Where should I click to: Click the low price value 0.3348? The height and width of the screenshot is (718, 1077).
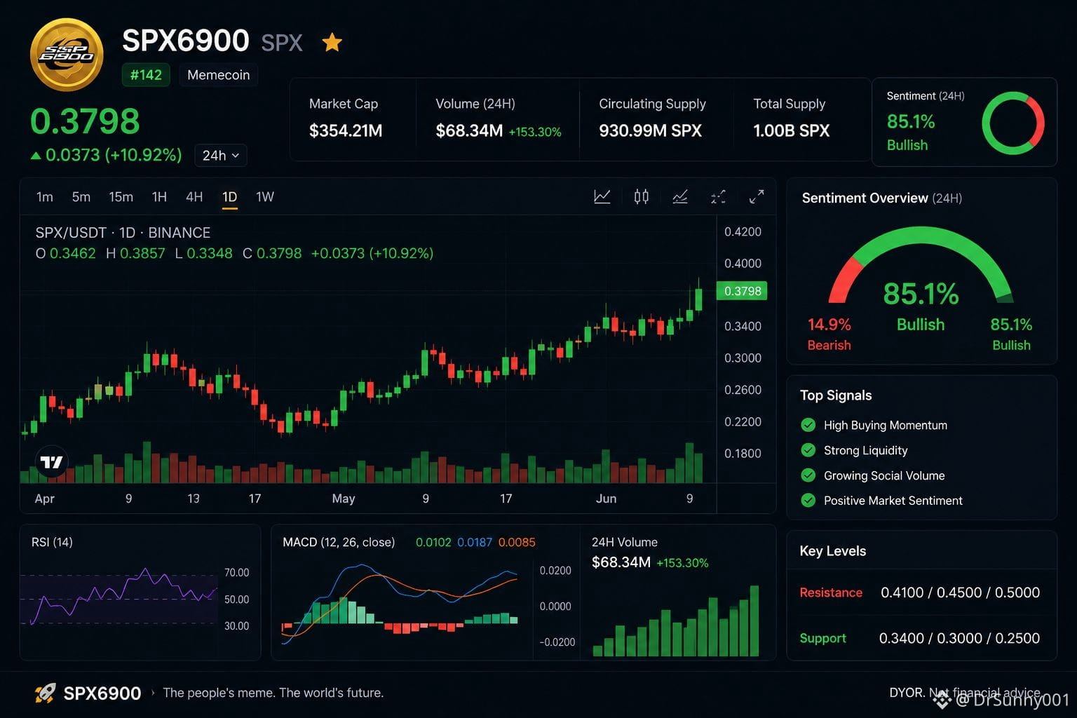pyautogui.click(x=209, y=253)
